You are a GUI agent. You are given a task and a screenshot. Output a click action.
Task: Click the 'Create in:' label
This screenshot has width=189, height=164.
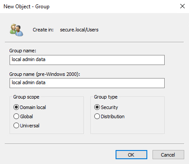click(x=43, y=30)
